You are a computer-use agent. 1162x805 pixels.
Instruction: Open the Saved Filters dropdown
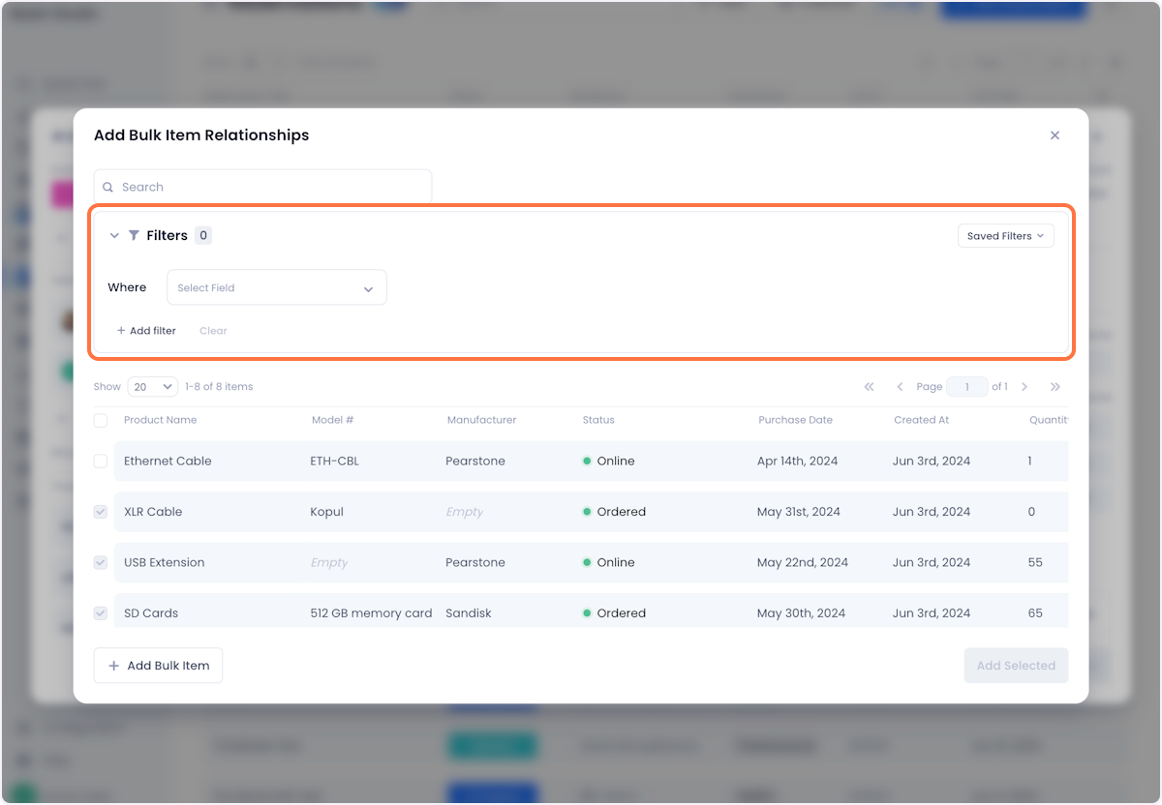1005,235
